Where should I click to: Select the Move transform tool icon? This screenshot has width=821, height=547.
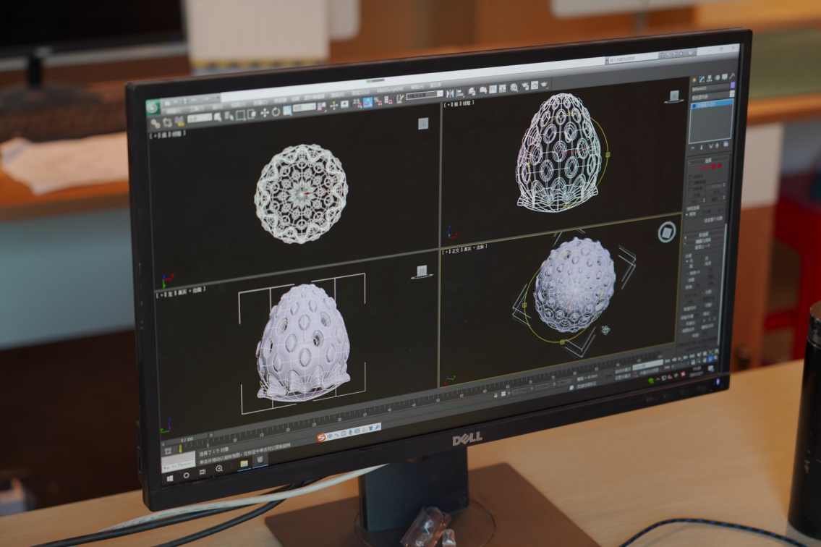(x=265, y=113)
